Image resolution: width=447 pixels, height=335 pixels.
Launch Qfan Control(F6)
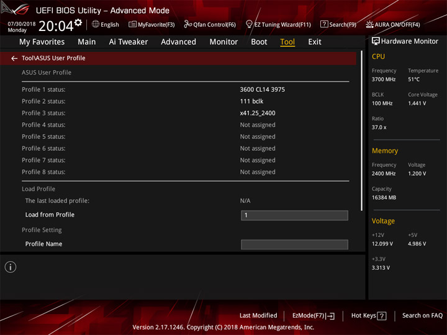[210, 24]
